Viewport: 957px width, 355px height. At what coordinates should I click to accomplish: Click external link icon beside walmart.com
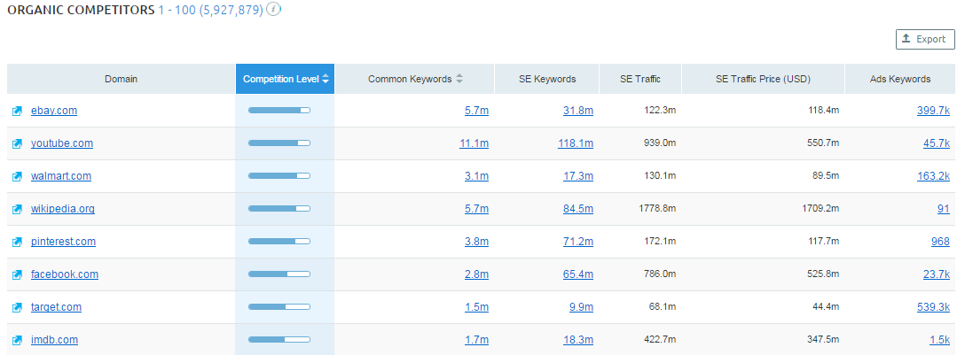point(18,176)
